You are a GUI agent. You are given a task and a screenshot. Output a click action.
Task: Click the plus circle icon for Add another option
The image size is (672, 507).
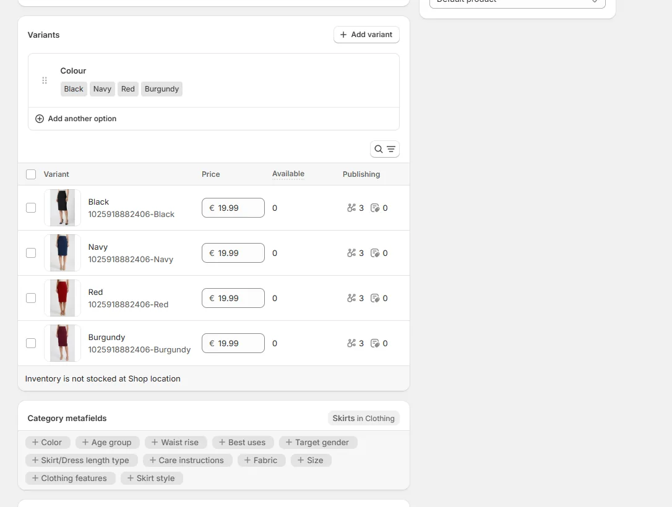coord(40,119)
